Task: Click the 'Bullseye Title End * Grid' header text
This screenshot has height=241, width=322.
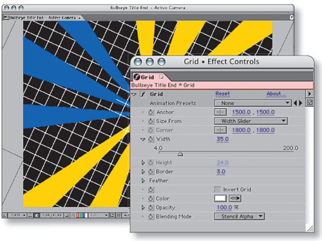Action: [163, 85]
